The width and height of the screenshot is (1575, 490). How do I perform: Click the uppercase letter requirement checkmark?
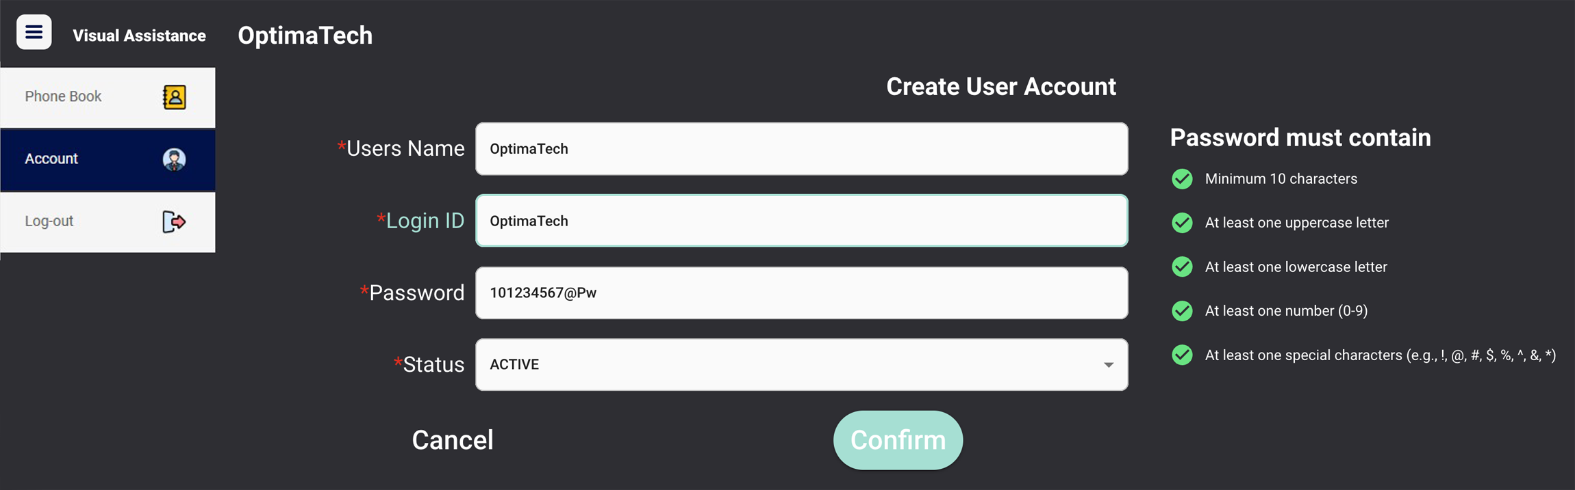pos(1182,223)
